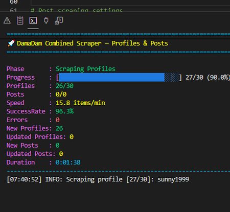Click the Posts value '0/0'
The width and height of the screenshot is (230, 212).
61,95
